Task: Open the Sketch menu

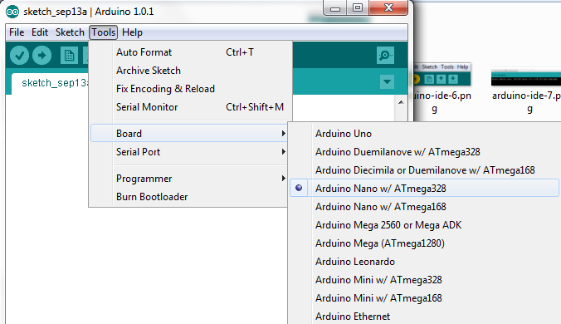Action: point(70,32)
